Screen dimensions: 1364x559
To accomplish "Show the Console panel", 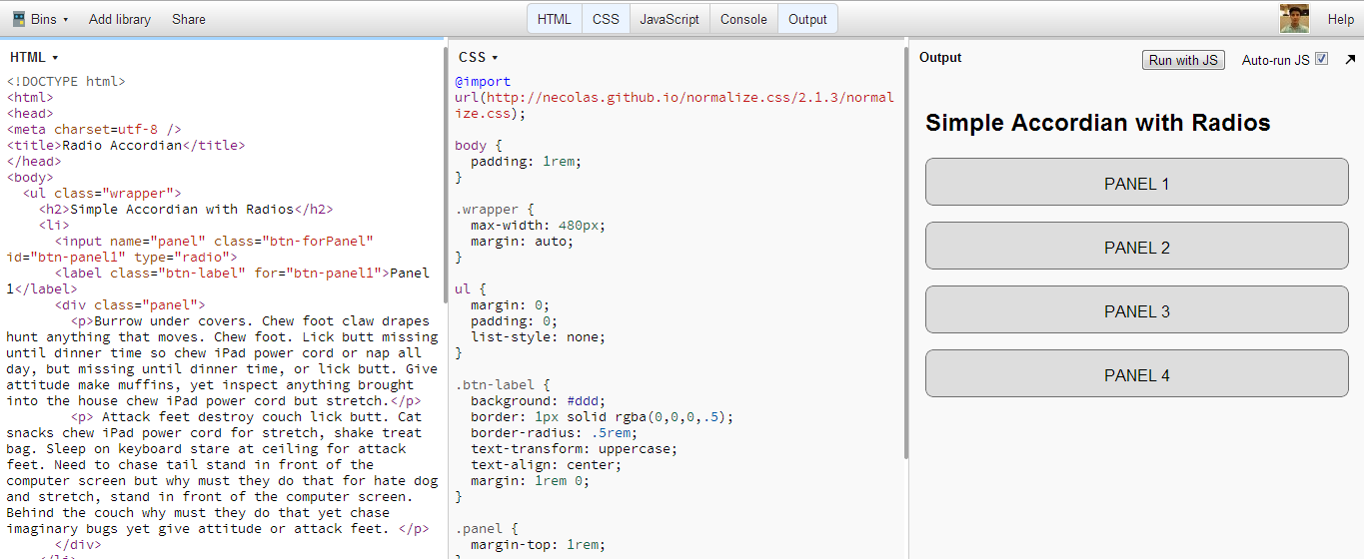I will 743,19.
